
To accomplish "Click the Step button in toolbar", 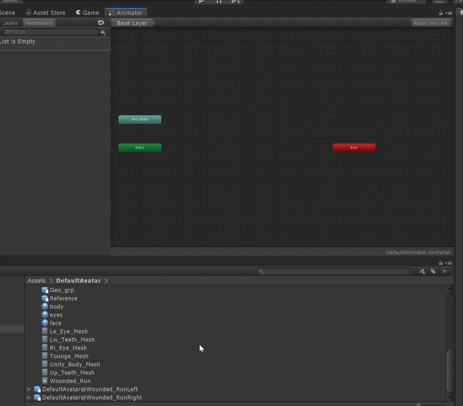I will [235, 1].
